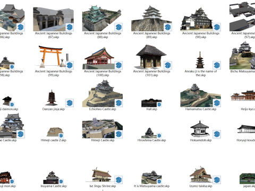
Task: Select the Heijo kyo red palace thumbnail
Action: click(243, 95)
